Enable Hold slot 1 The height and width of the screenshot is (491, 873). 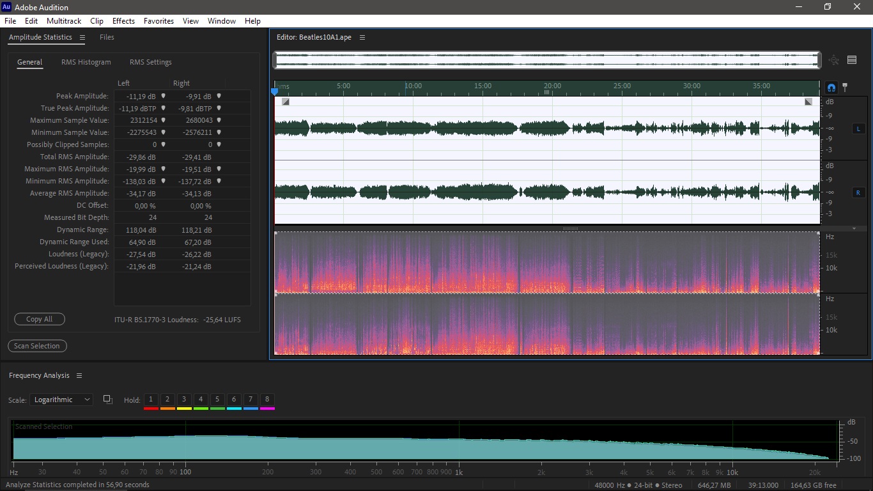[x=151, y=400]
